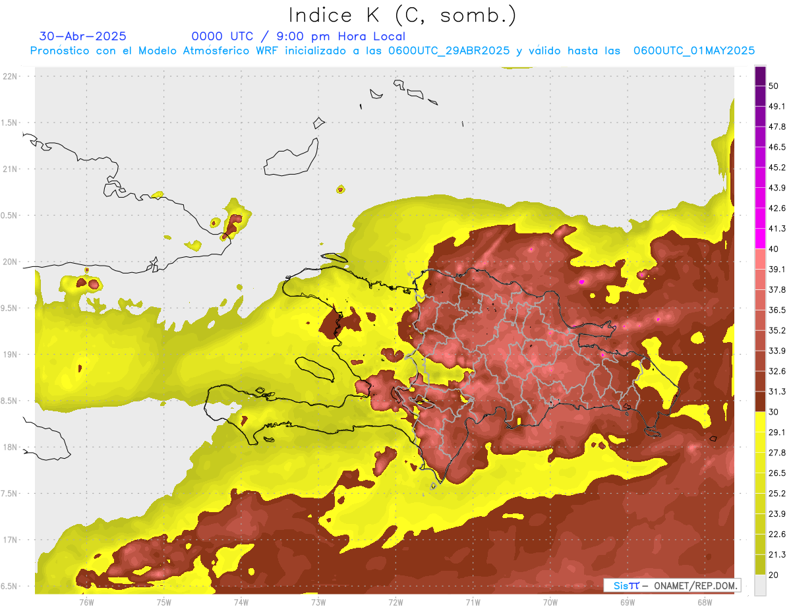This screenshot has width=791, height=611.
Task: Click the colorbar label '50'
Action: (x=774, y=86)
